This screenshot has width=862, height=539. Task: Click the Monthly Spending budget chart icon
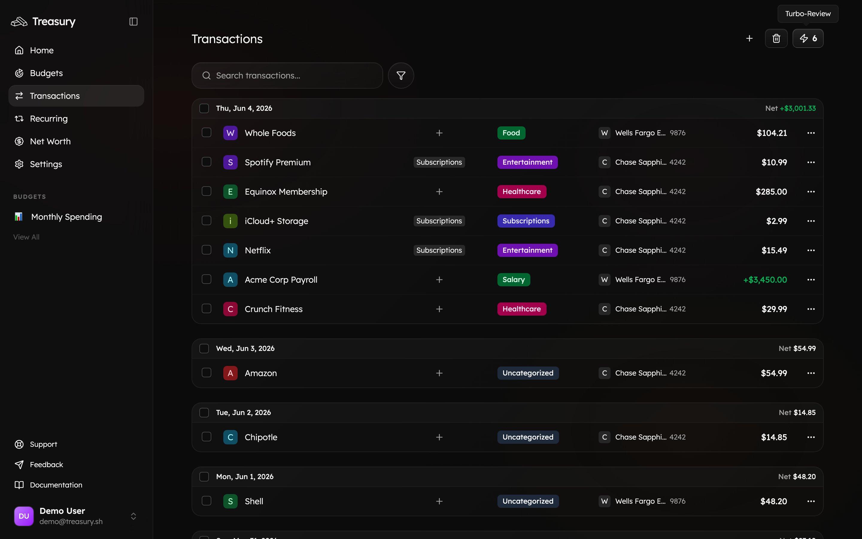point(19,217)
